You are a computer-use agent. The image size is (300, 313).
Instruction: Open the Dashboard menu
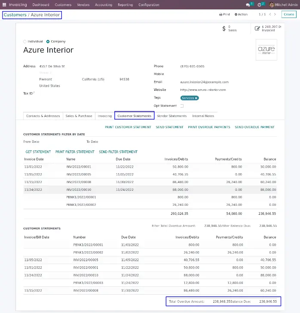tap(41, 5)
